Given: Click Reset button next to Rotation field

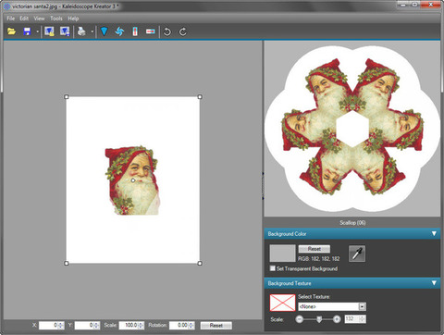Looking at the screenshot, I should 216,325.
